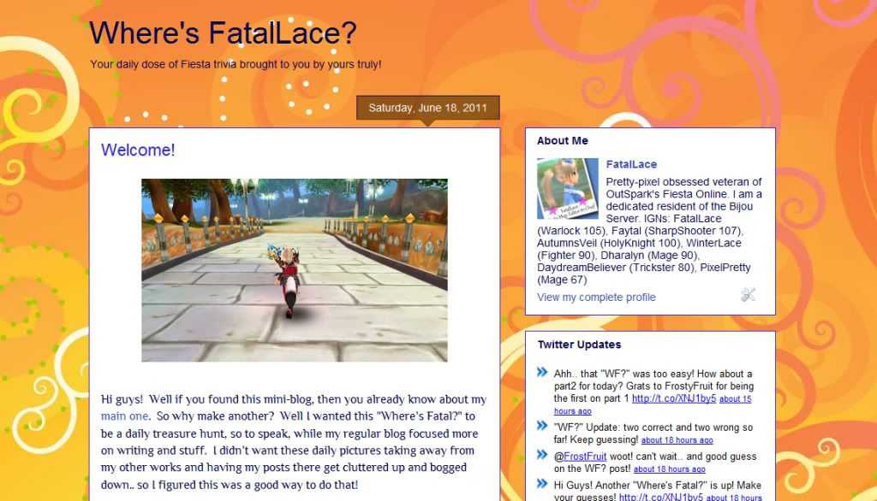Screen dimensions: 877x501
Task: Click the "Saturday, June 18, 2011" date header
Action: [428, 108]
